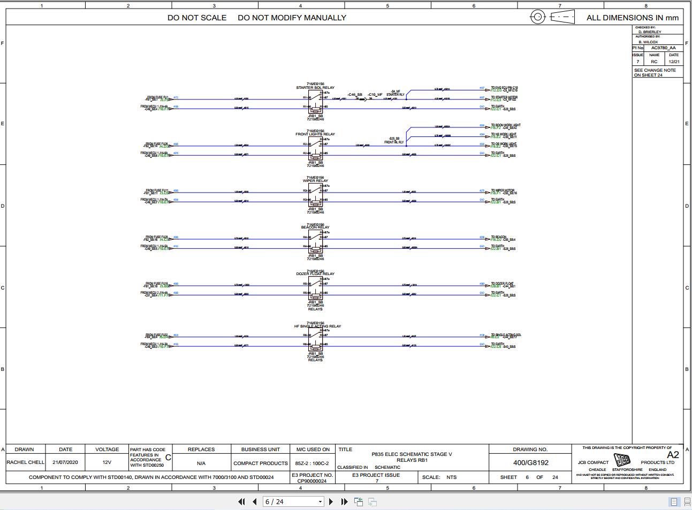
Task: Click the TO WIPER MOTOR output label
Action: click(x=503, y=191)
